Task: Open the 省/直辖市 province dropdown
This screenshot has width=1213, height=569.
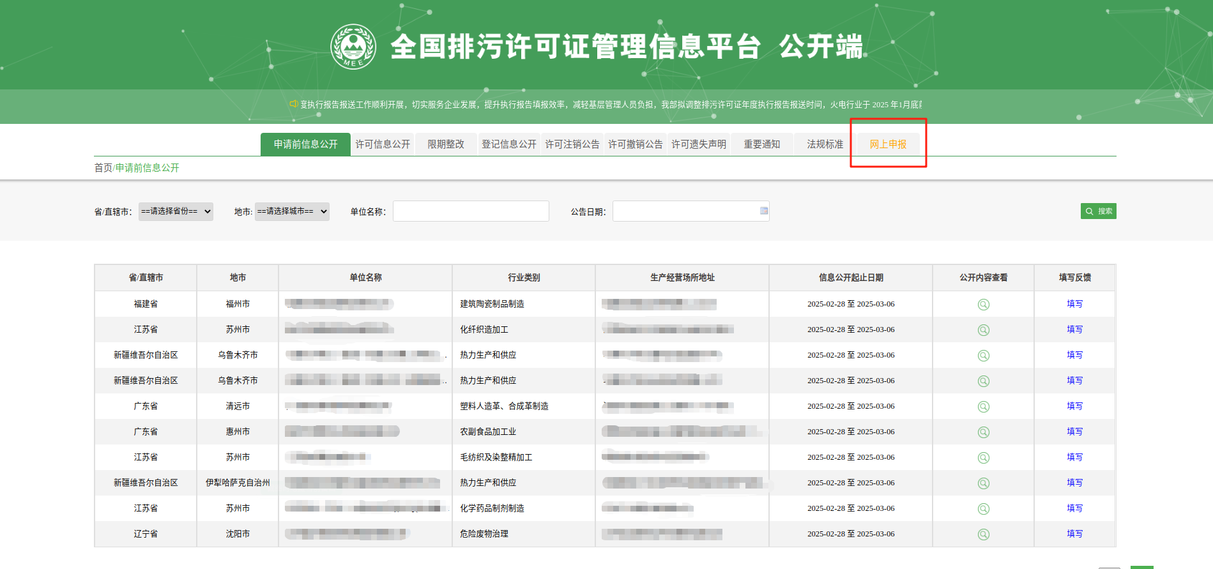Action: point(176,211)
